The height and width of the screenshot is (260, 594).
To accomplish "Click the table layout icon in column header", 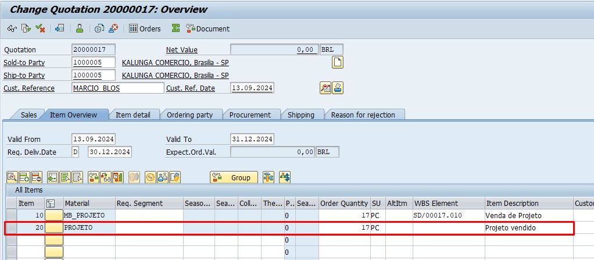I will click(x=50, y=204).
